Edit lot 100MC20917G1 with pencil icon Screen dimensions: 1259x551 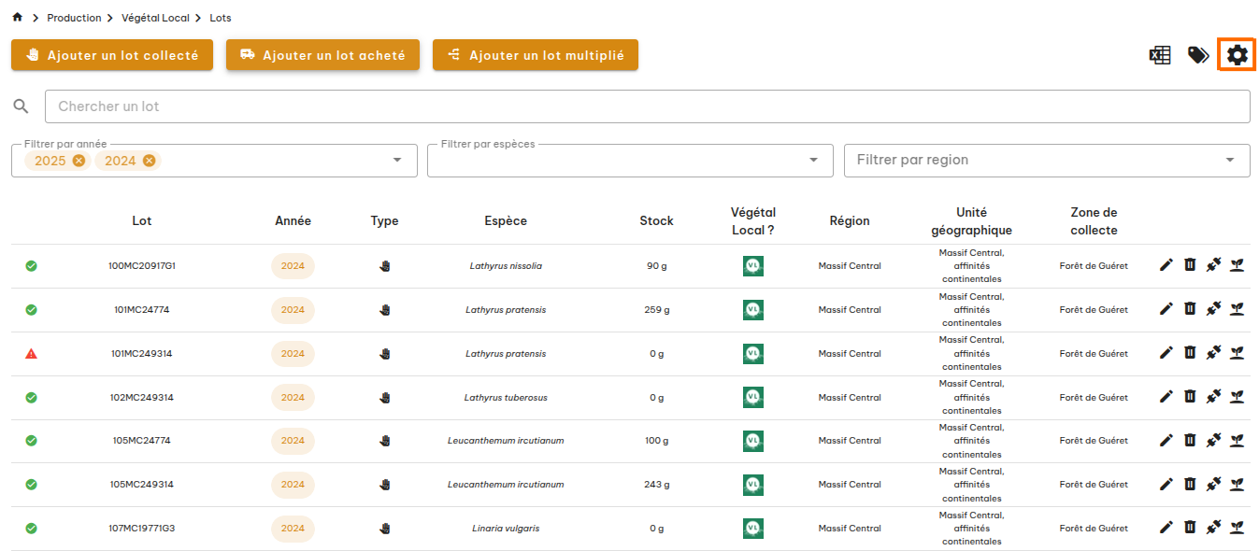(x=1166, y=265)
